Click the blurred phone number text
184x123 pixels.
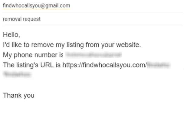93,56
